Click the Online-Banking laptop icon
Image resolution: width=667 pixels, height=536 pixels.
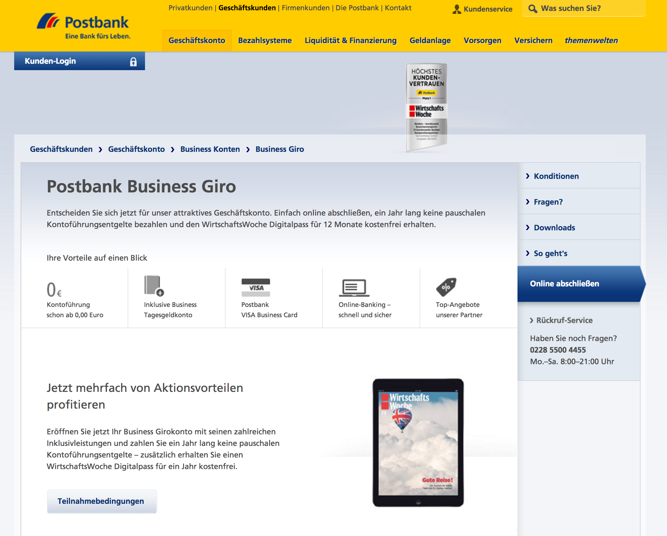(x=354, y=288)
